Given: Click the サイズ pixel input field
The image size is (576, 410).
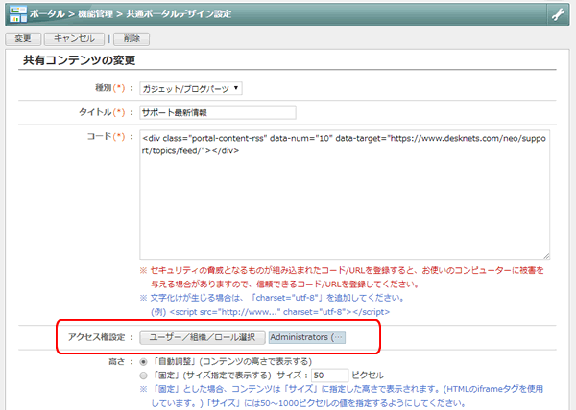Looking at the screenshot, I should (330, 376).
